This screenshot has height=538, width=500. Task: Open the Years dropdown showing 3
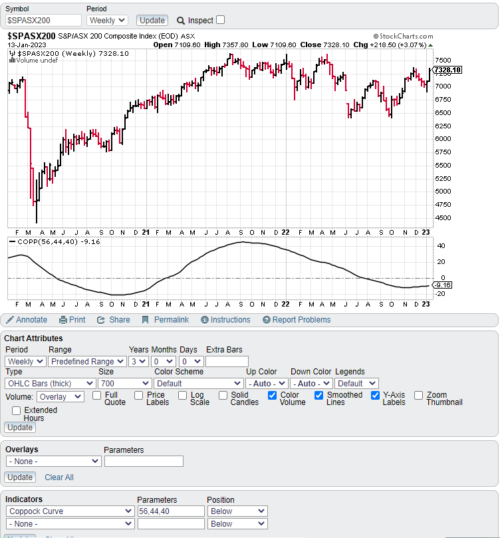(x=138, y=361)
